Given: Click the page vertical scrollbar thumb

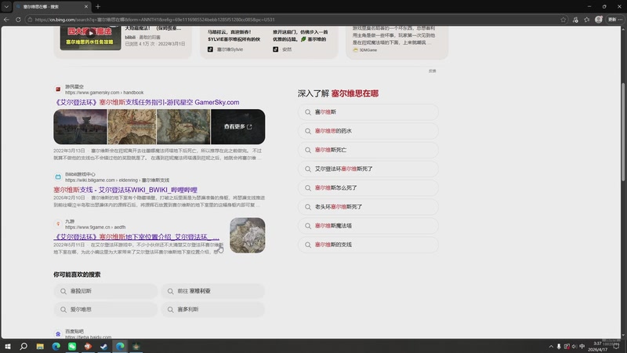Looking at the screenshot, I should coord(623,132).
